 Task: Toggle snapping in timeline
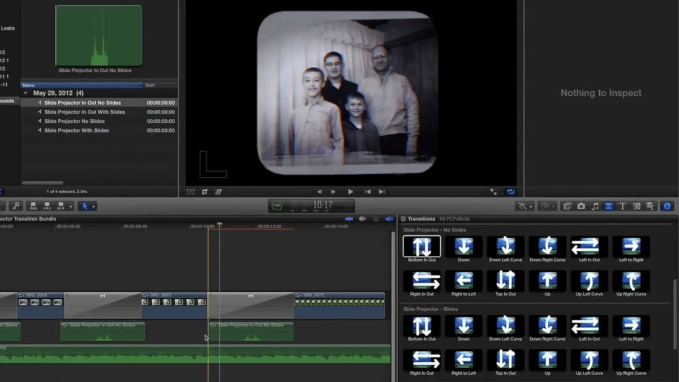pos(389,219)
